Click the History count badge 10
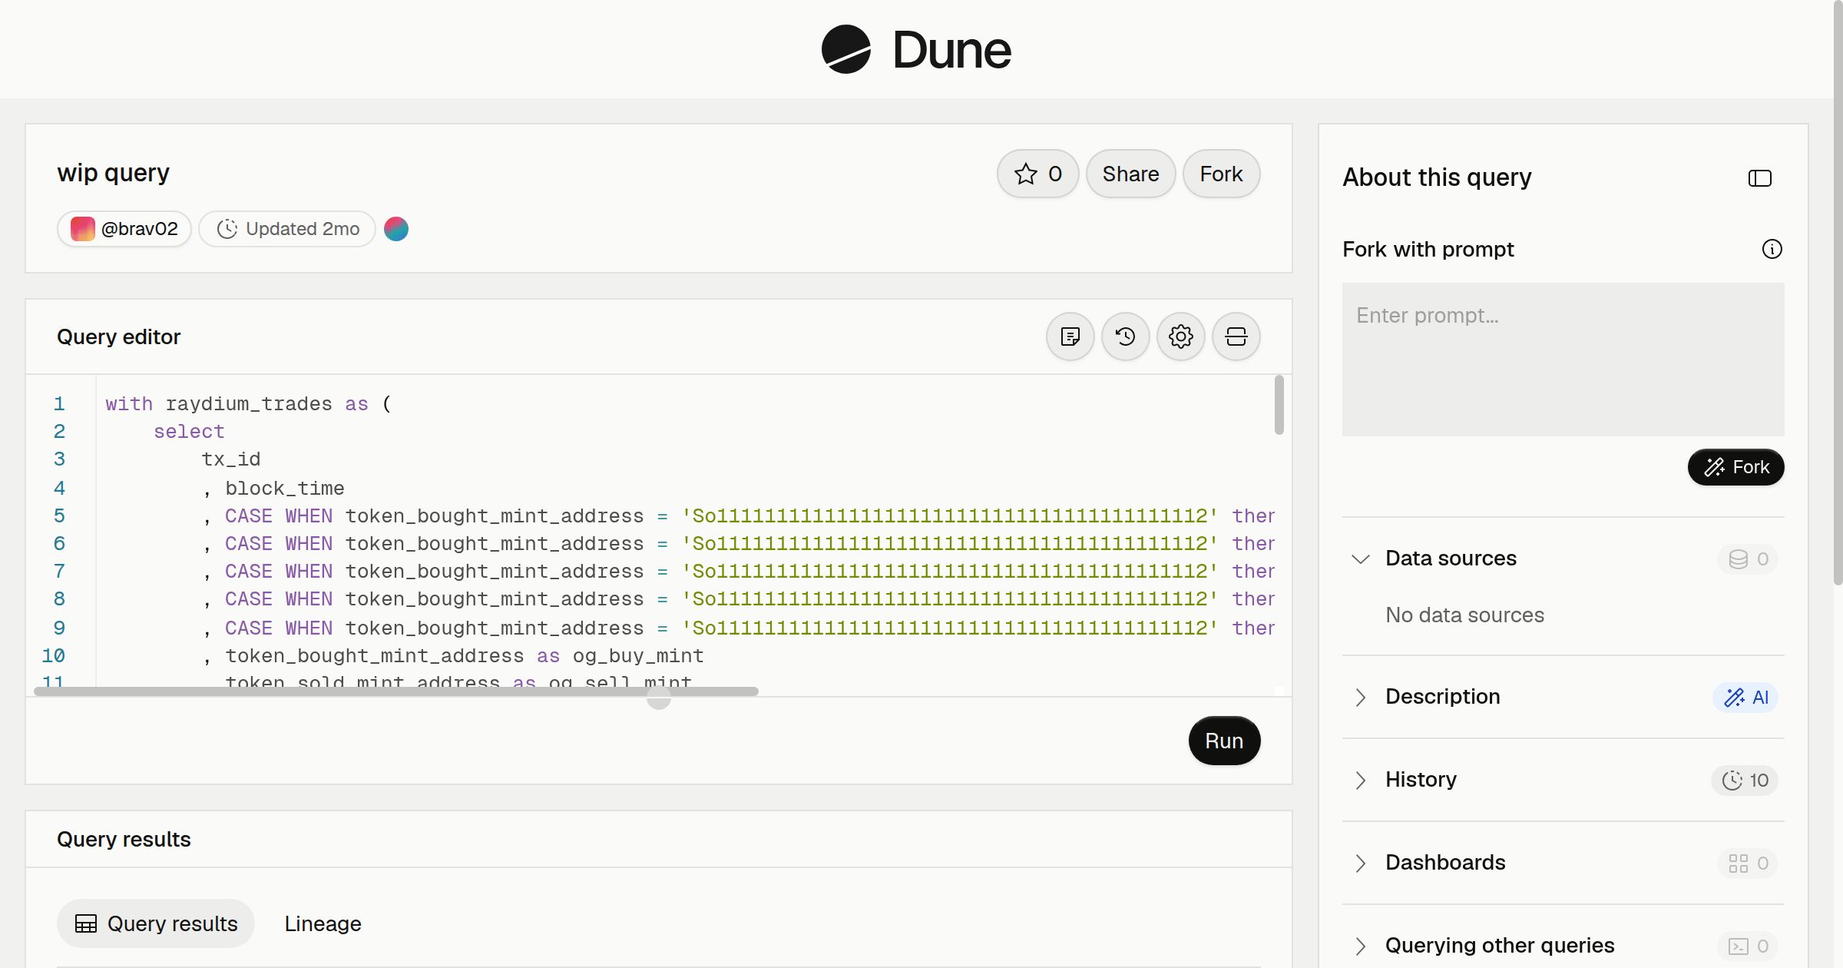The height and width of the screenshot is (968, 1843). tap(1745, 780)
